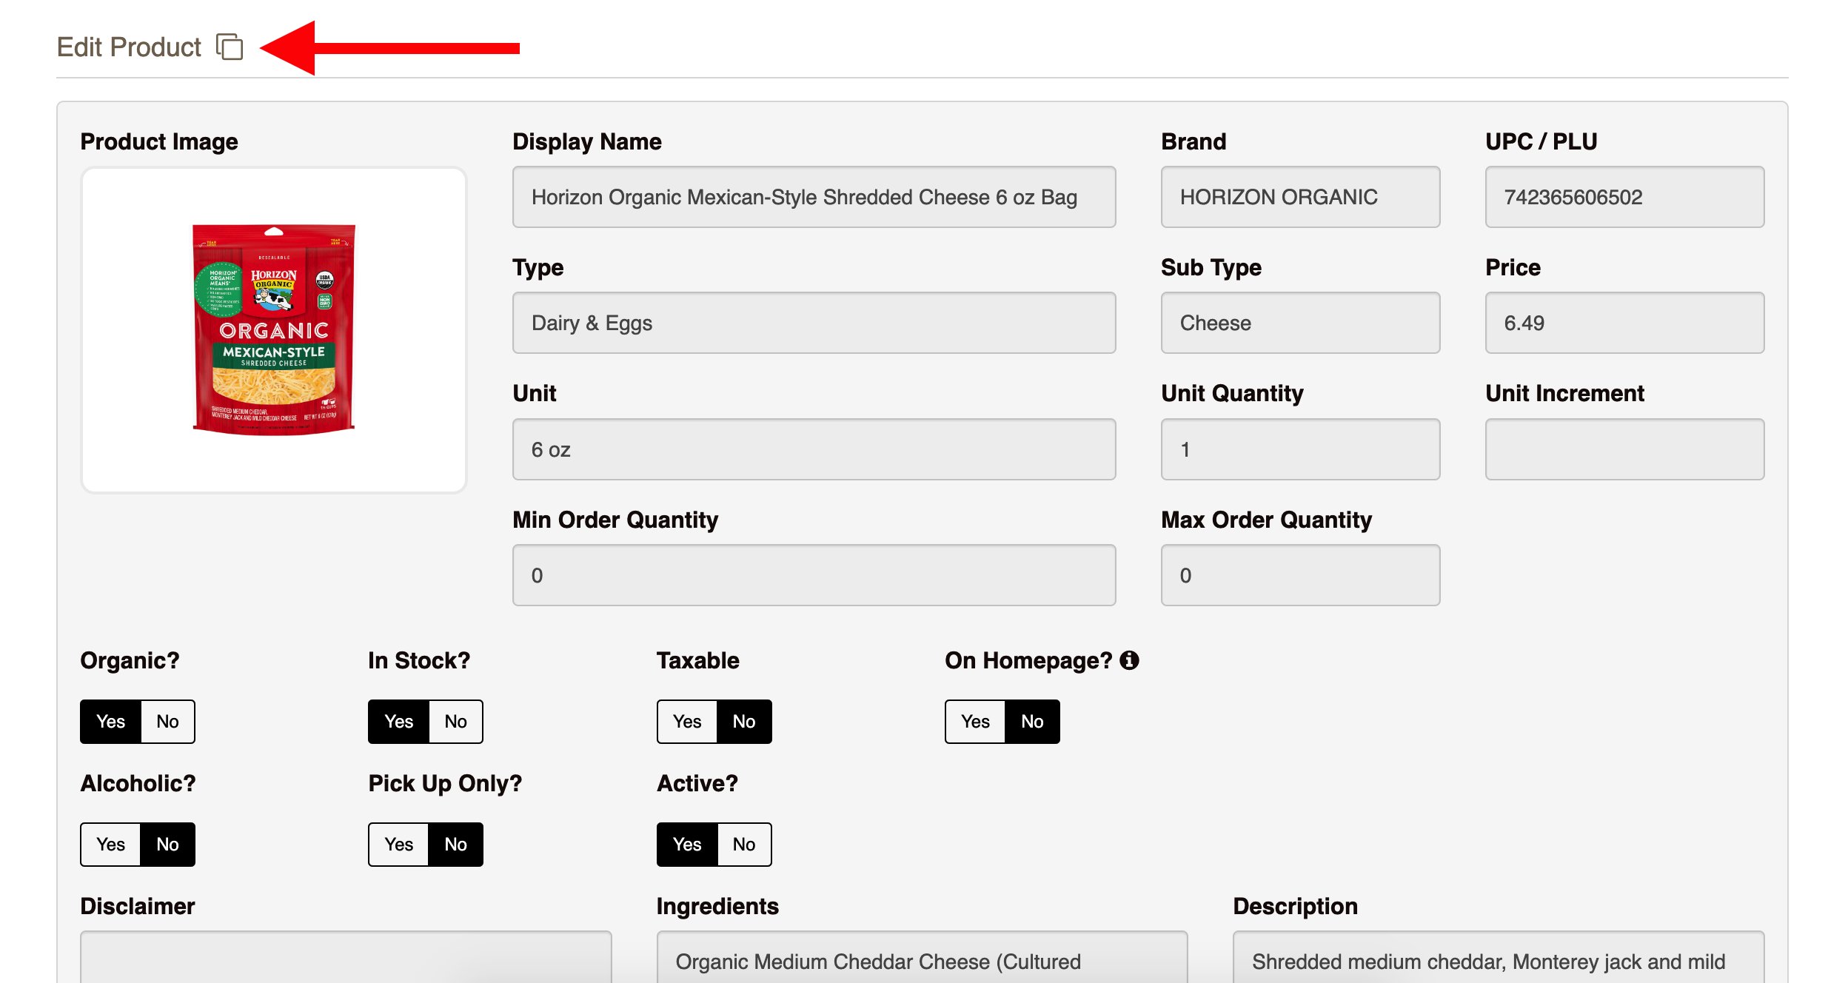Set Organic to No
The width and height of the screenshot is (1848, 983).
[x=167, y=722]
